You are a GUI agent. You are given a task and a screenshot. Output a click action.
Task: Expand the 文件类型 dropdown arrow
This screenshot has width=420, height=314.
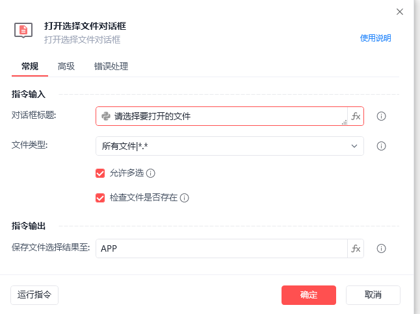tap(354, 146)
